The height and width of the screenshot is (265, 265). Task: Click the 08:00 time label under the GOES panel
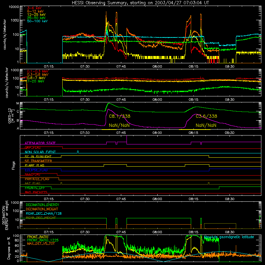[x=157, y=133]
